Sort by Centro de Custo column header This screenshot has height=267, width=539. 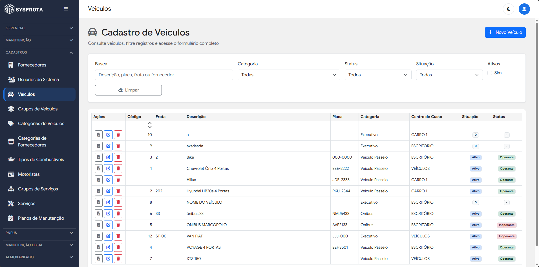(x=435, y=117)
